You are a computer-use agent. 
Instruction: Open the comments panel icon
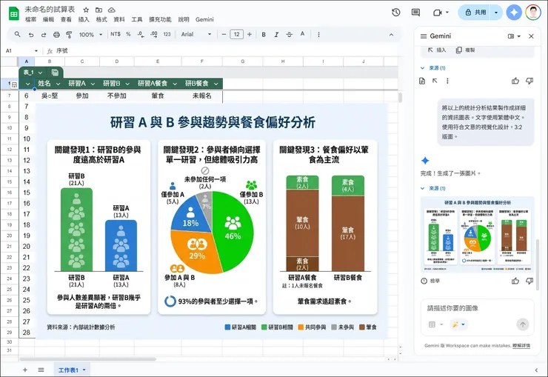pos(415,13)
